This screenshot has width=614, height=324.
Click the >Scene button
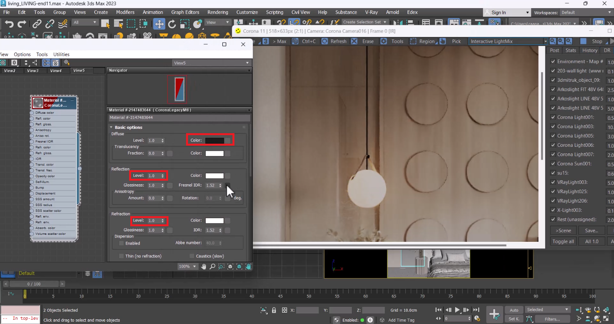pos(563,231)
